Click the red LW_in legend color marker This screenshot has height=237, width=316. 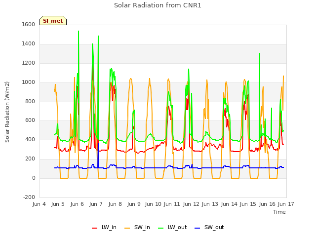[94, 228]
